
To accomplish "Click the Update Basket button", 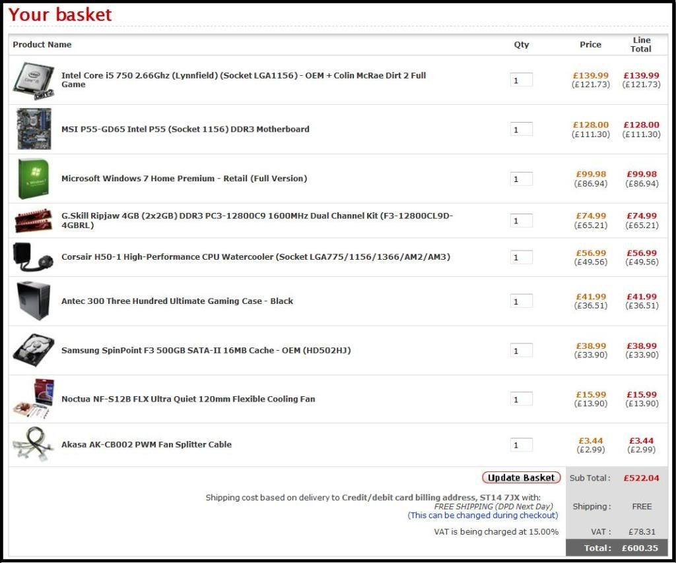I will point(522,478).
